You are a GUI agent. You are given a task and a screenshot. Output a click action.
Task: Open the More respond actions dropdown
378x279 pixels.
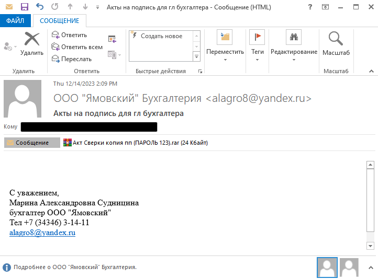114,55
